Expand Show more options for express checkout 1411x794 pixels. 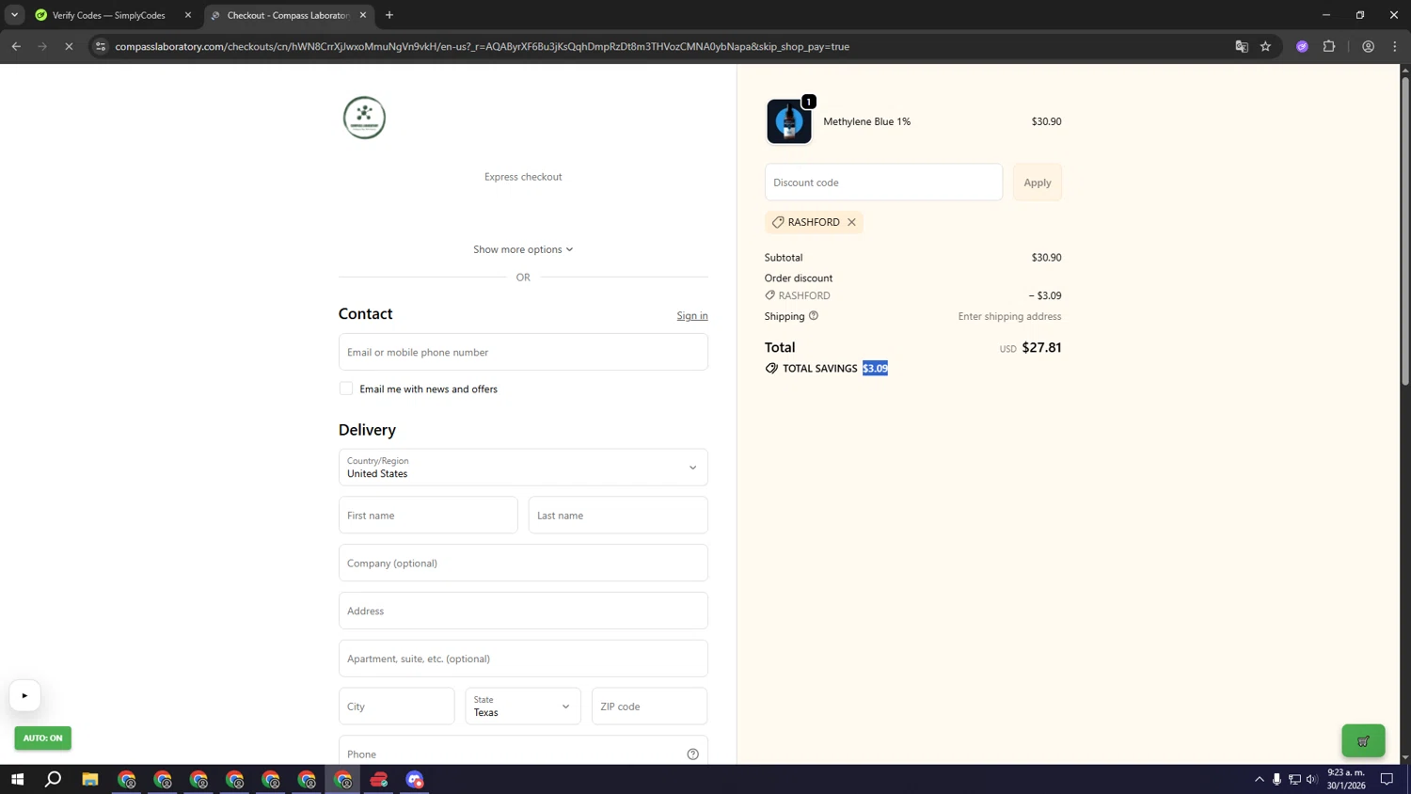pos(523,249)
